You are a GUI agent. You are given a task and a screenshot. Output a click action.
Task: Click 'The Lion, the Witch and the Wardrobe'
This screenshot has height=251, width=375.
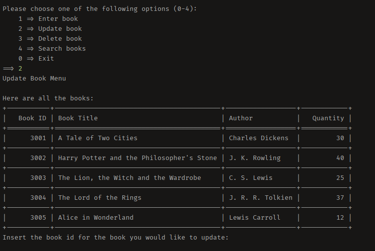click(x=130, y=178)
